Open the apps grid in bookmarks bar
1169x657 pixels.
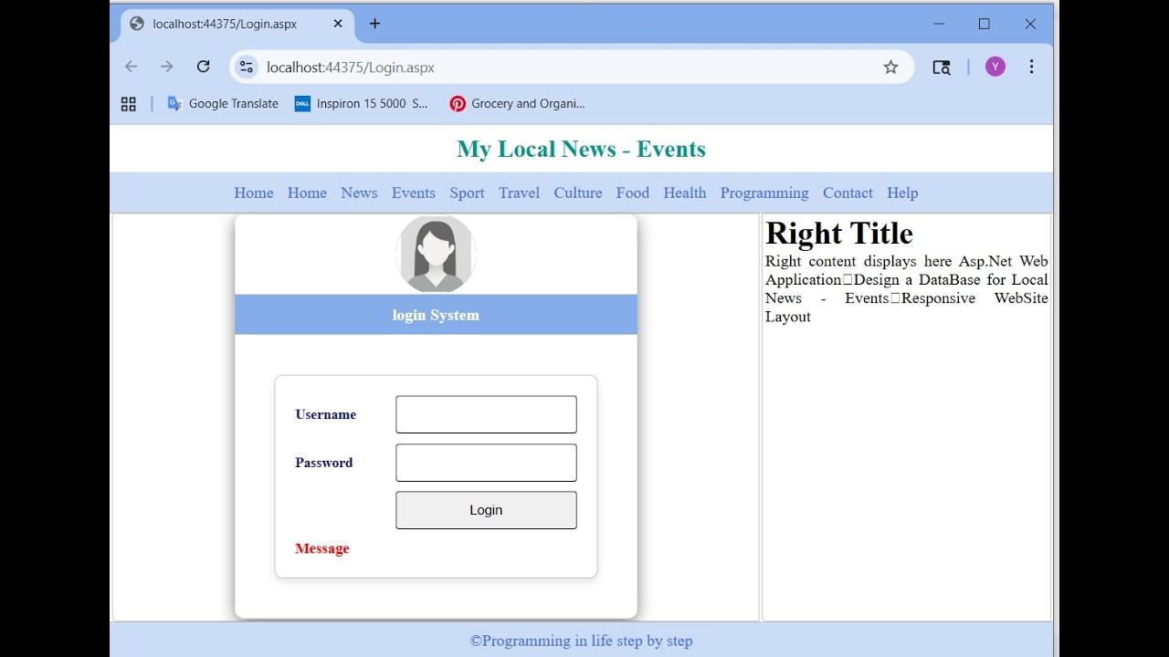tap(129, 104)
